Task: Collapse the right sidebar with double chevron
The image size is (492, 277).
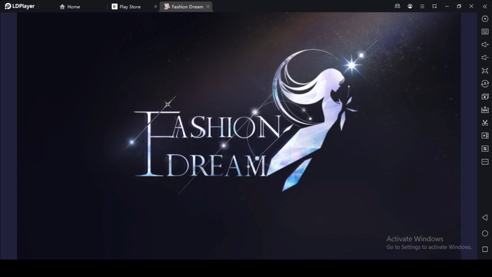Action: [x=485, y=6]
